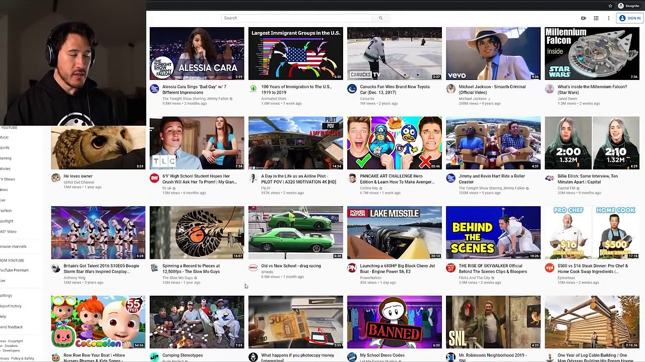
Task: Open the create video camera icon
Action: point(584,18)
